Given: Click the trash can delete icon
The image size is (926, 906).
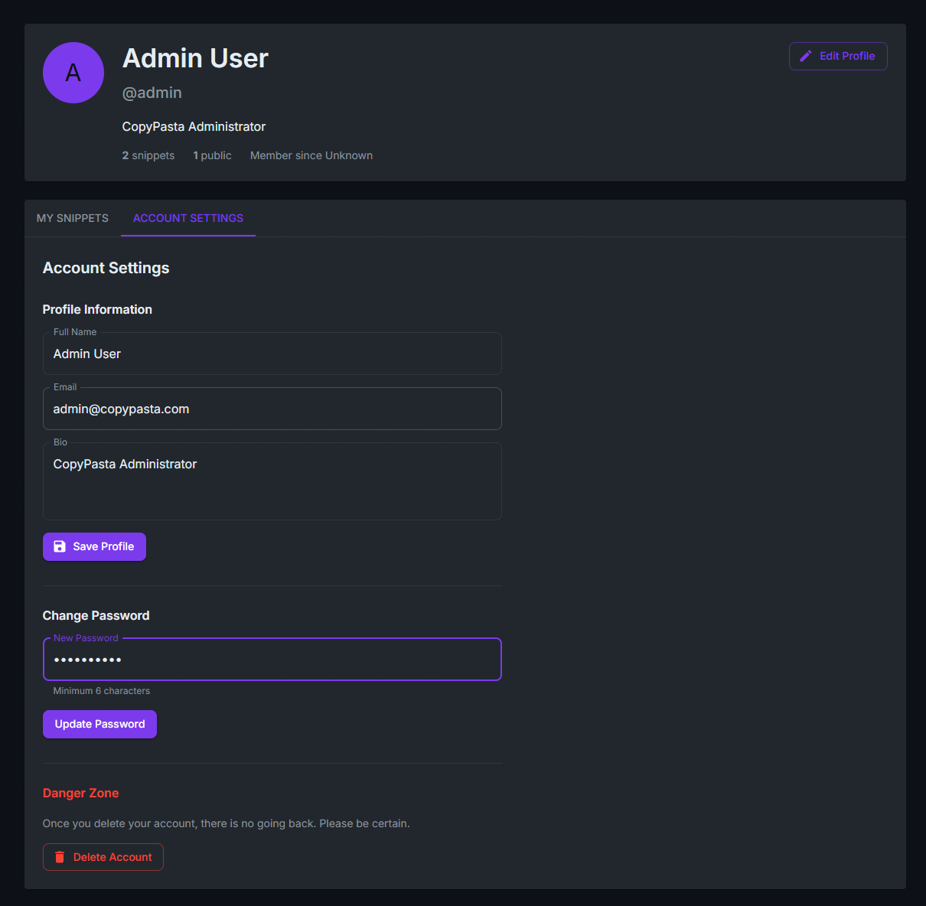Looking at the screenshot, I should [x=60, y=857].
